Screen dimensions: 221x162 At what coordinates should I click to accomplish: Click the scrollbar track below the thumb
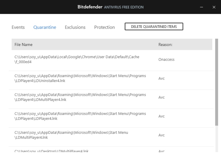pos(216,139)
